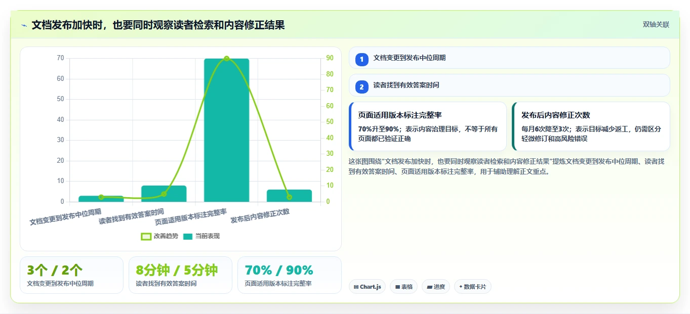Click the 表格 tag chip
The height and width of the screenshot is (314, 690).
[403, 287]
